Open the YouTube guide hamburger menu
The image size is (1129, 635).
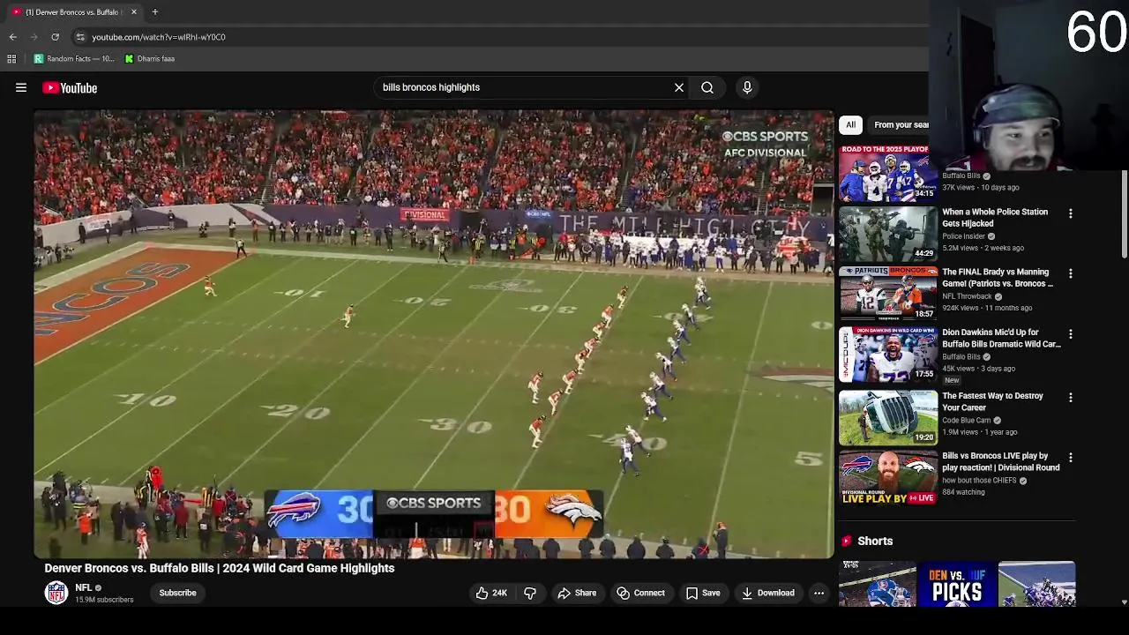point(21,87)
